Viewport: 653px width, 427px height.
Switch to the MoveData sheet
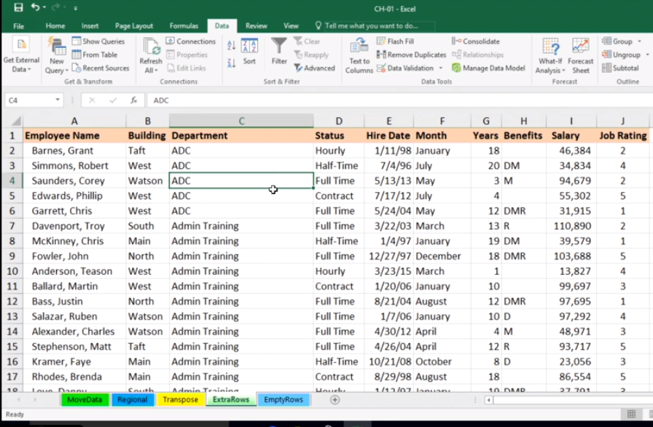click(x=85, y=399)
